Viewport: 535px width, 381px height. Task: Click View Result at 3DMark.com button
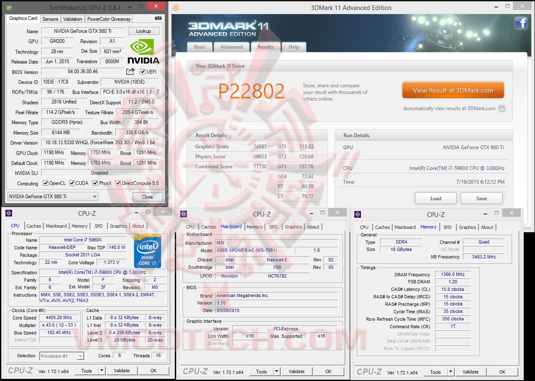(x=453, y=90)
